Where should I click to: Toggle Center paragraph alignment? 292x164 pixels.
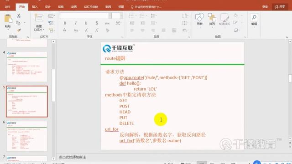tap(142, 30)
